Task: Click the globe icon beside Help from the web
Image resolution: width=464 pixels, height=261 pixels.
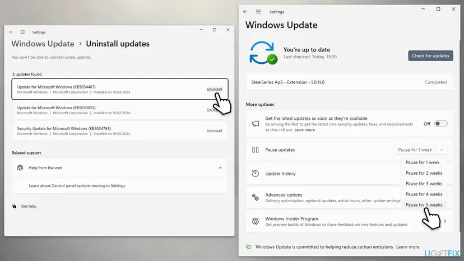Action: [20, 168]
